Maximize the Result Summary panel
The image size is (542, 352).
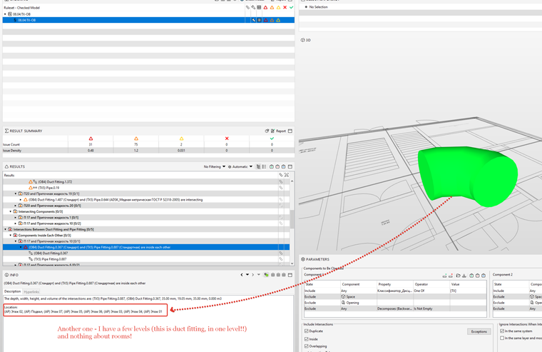pyautogui.click(x=290, y=131)
